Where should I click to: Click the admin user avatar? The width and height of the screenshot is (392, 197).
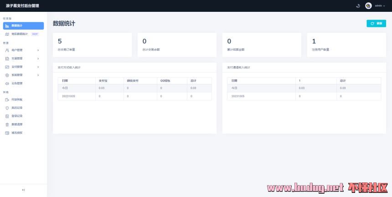tap(368, 6)
